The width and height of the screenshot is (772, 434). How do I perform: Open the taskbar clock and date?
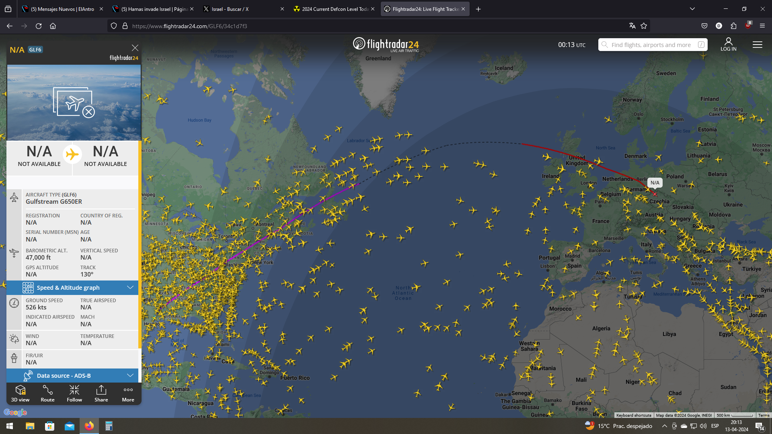click(737, 426)
